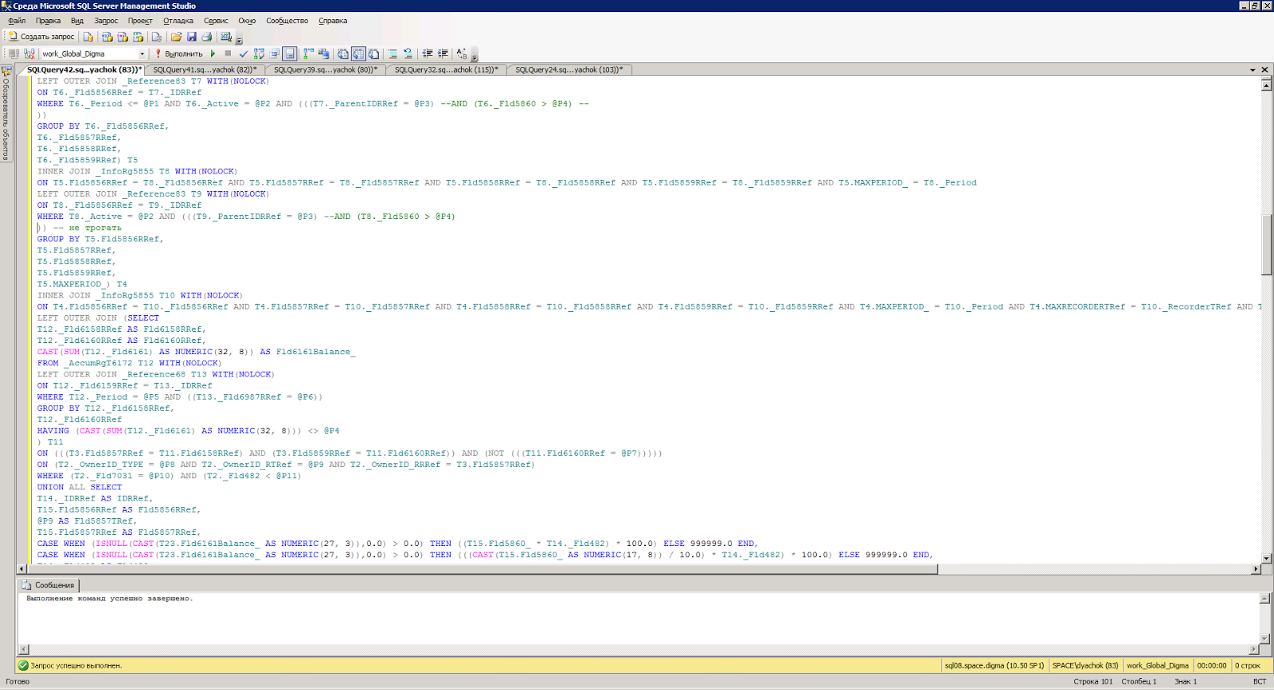Toggle the IntelliSense enabled icon
Image resolution: width=1274 pixels, height=690 pixels.
coord(290,54)
